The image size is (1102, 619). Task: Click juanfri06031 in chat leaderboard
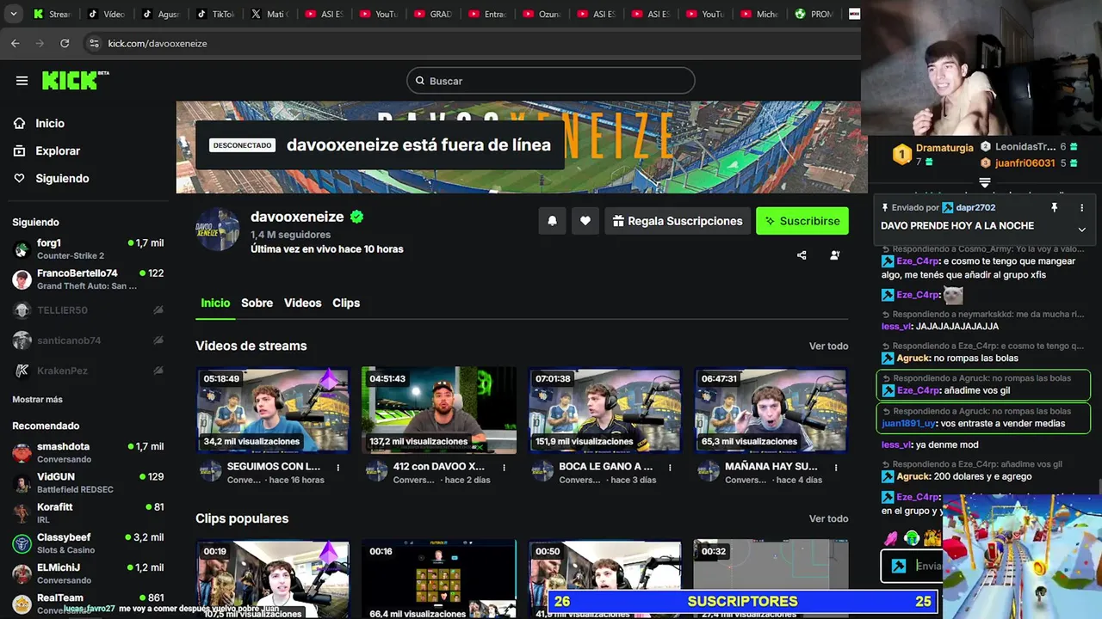tap(1025, 162)
